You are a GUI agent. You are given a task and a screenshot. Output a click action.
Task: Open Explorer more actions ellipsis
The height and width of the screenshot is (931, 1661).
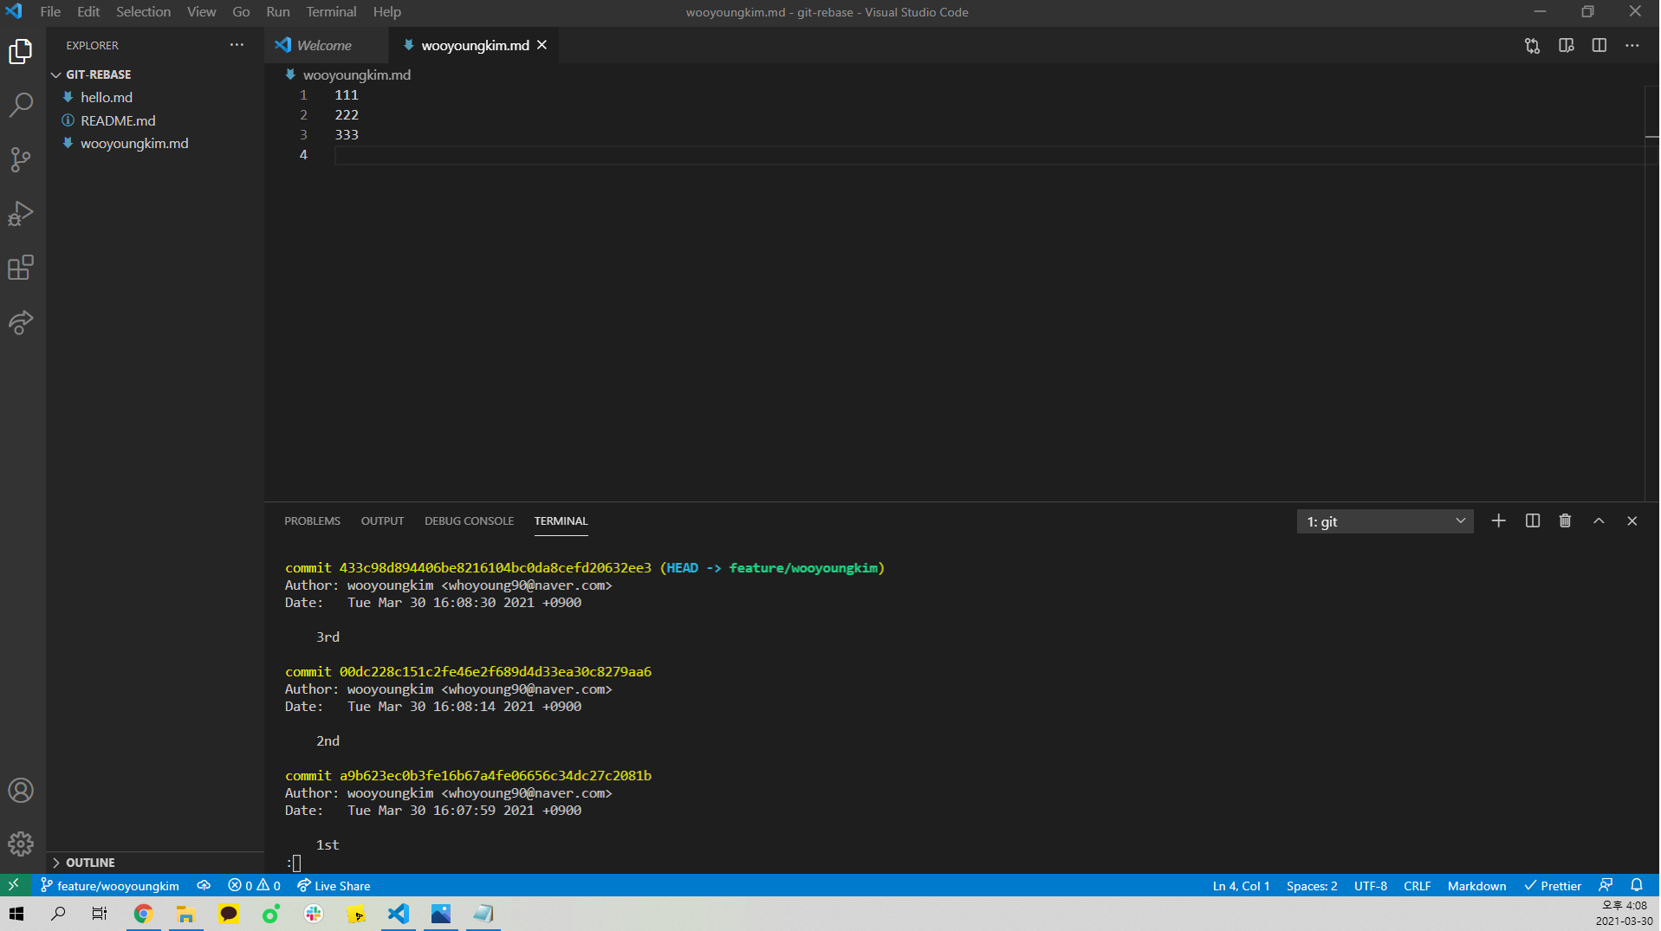pos(237,45)
